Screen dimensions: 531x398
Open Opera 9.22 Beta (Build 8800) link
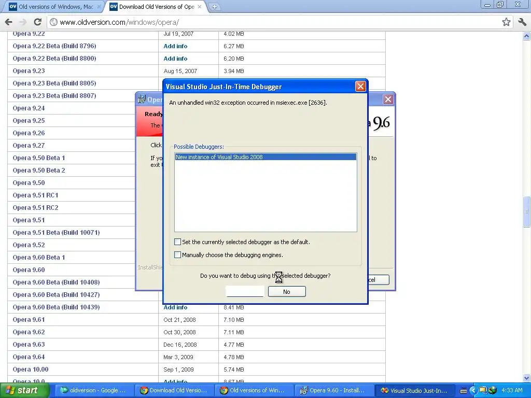pyautogui.click(x=54, y=59)
